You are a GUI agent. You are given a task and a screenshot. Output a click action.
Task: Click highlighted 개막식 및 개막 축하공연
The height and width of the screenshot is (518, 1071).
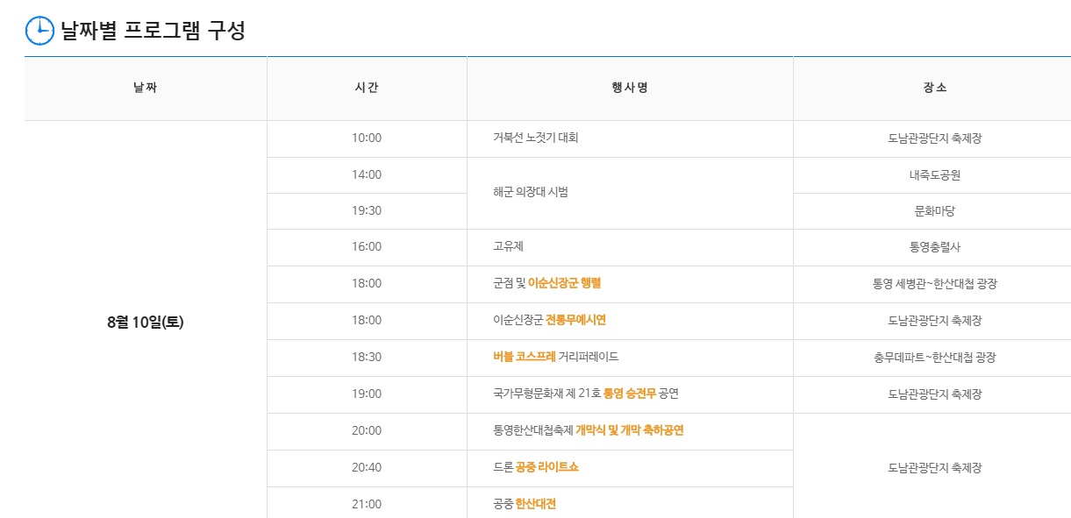630,430
